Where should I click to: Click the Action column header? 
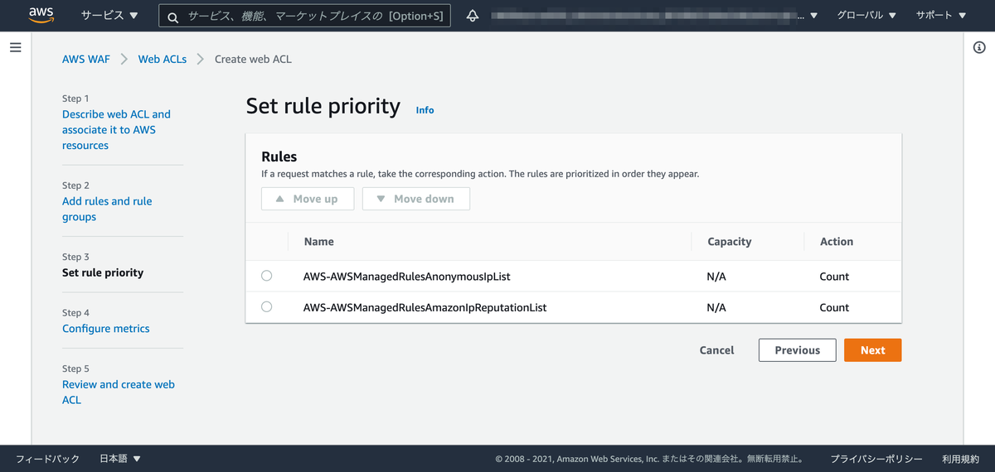tap(837, 242)
